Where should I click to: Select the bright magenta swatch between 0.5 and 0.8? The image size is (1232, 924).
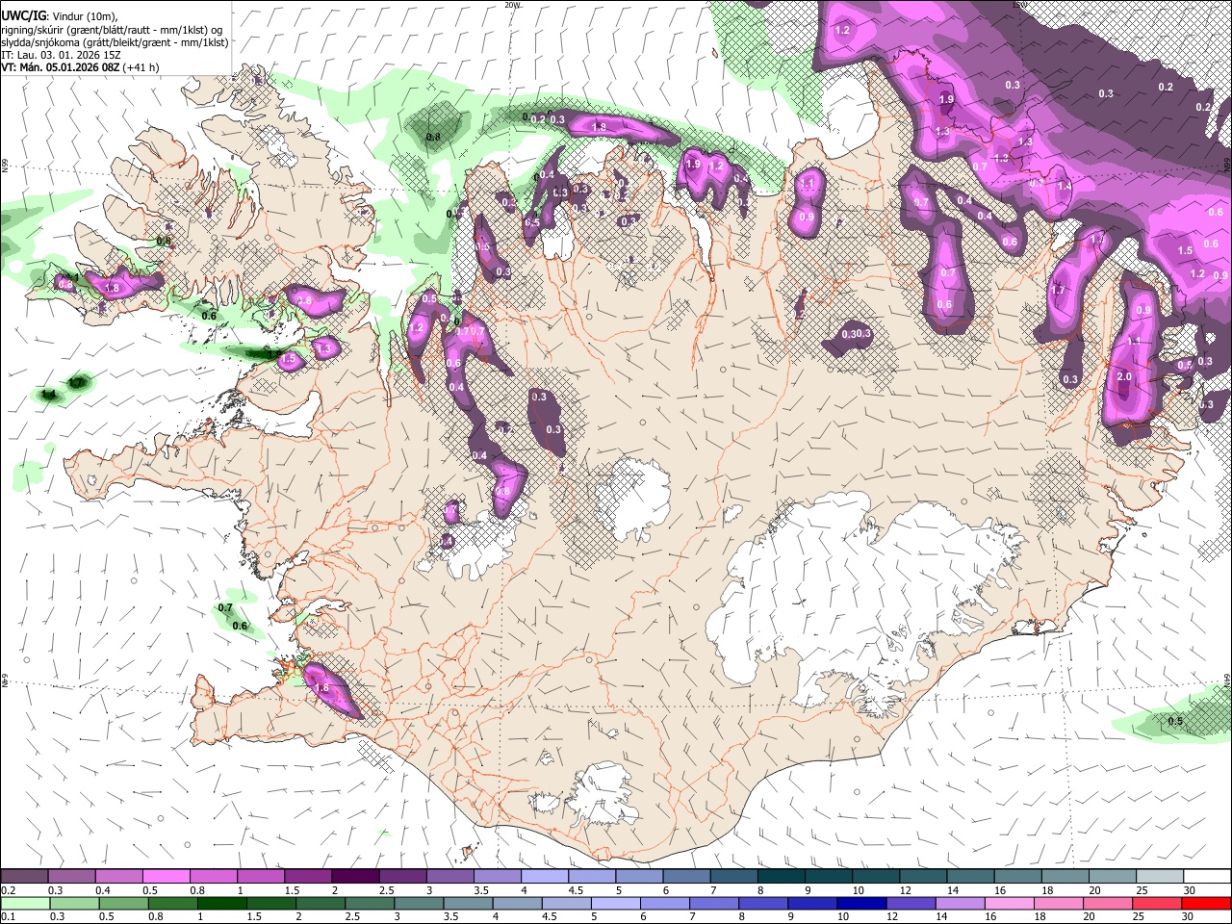click(x=167, y=877)
